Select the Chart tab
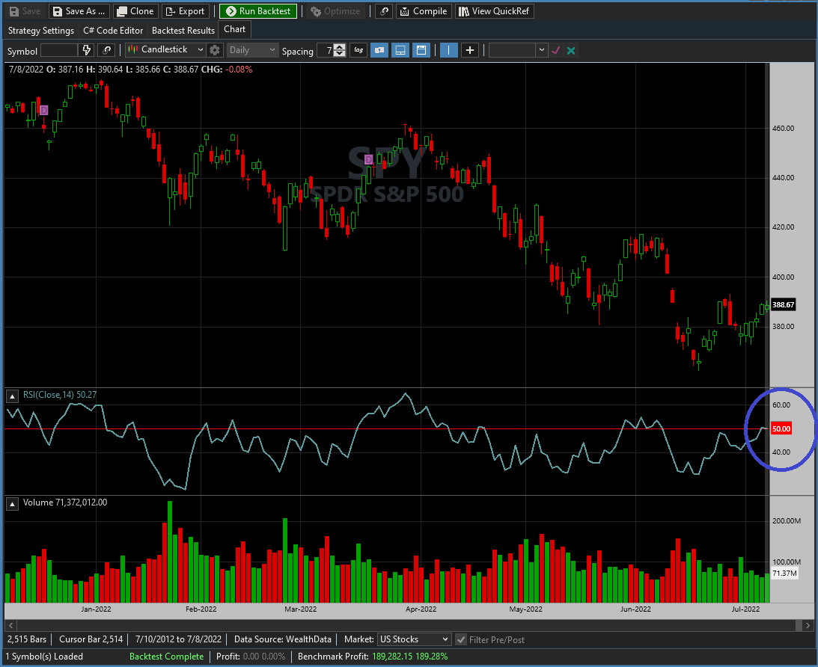 point(235,29)
